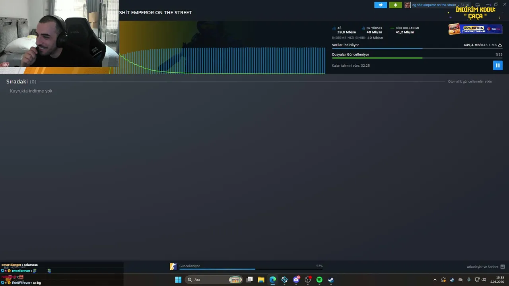Click 'Kalan tahmini süre: 02:25' text

pos(351,66)
